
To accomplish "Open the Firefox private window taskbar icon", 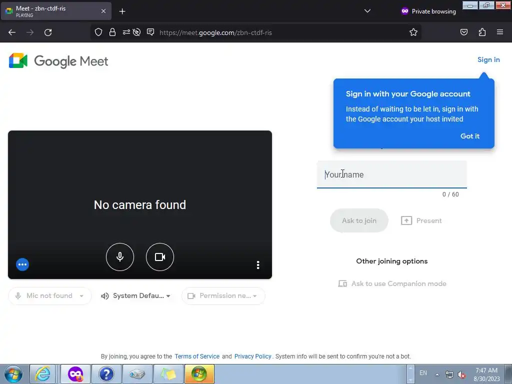I will coord(76,374).
